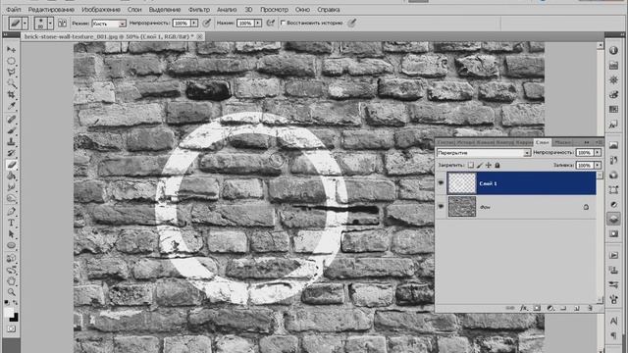The width and height of the screenshot is (628, 353).
Task: Open the flow slider arrow
Action: coord(258,24)
